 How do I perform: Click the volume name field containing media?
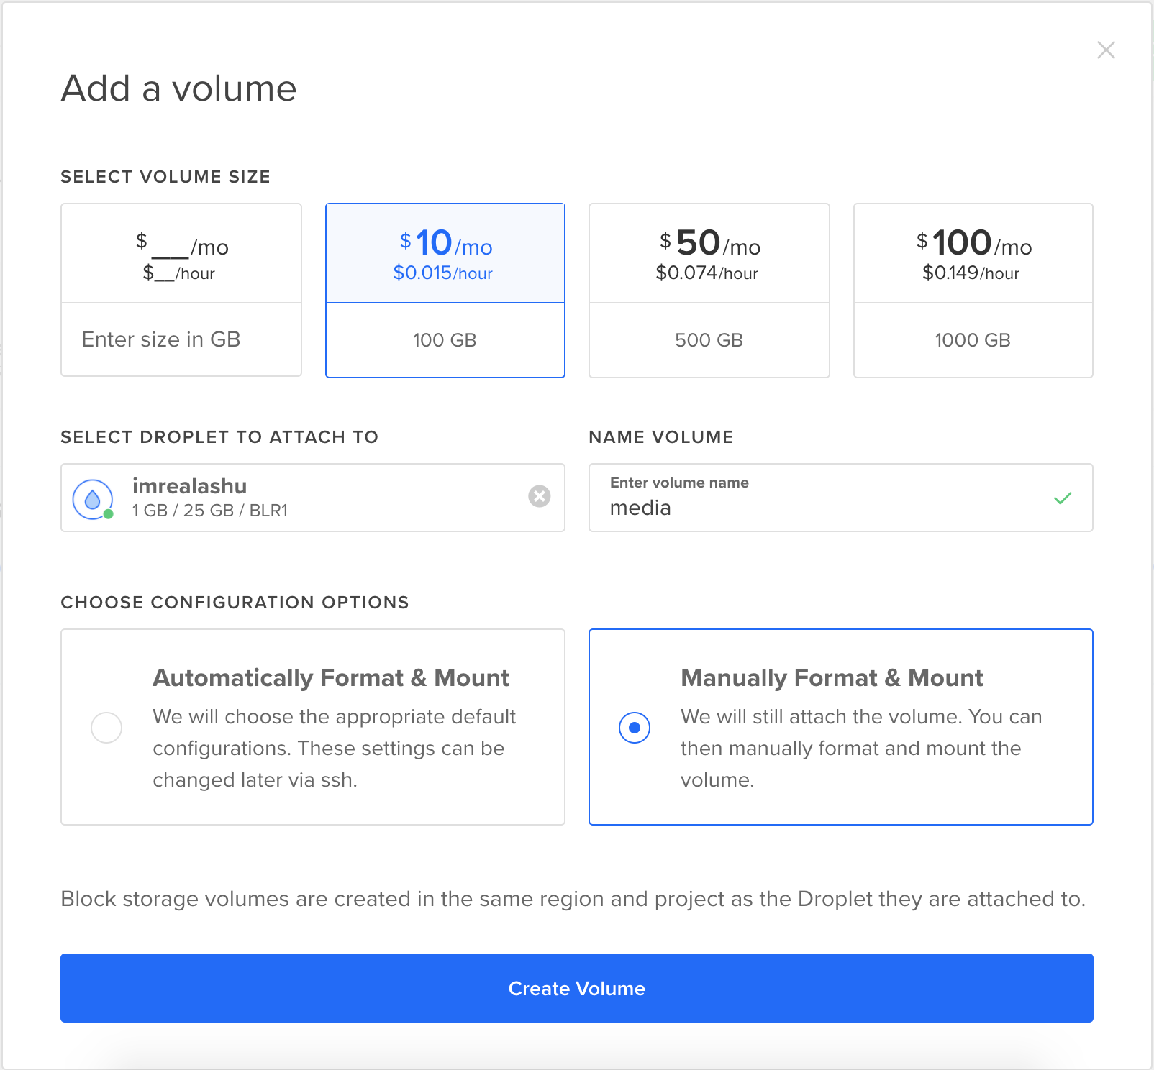(x=841, y=498)
